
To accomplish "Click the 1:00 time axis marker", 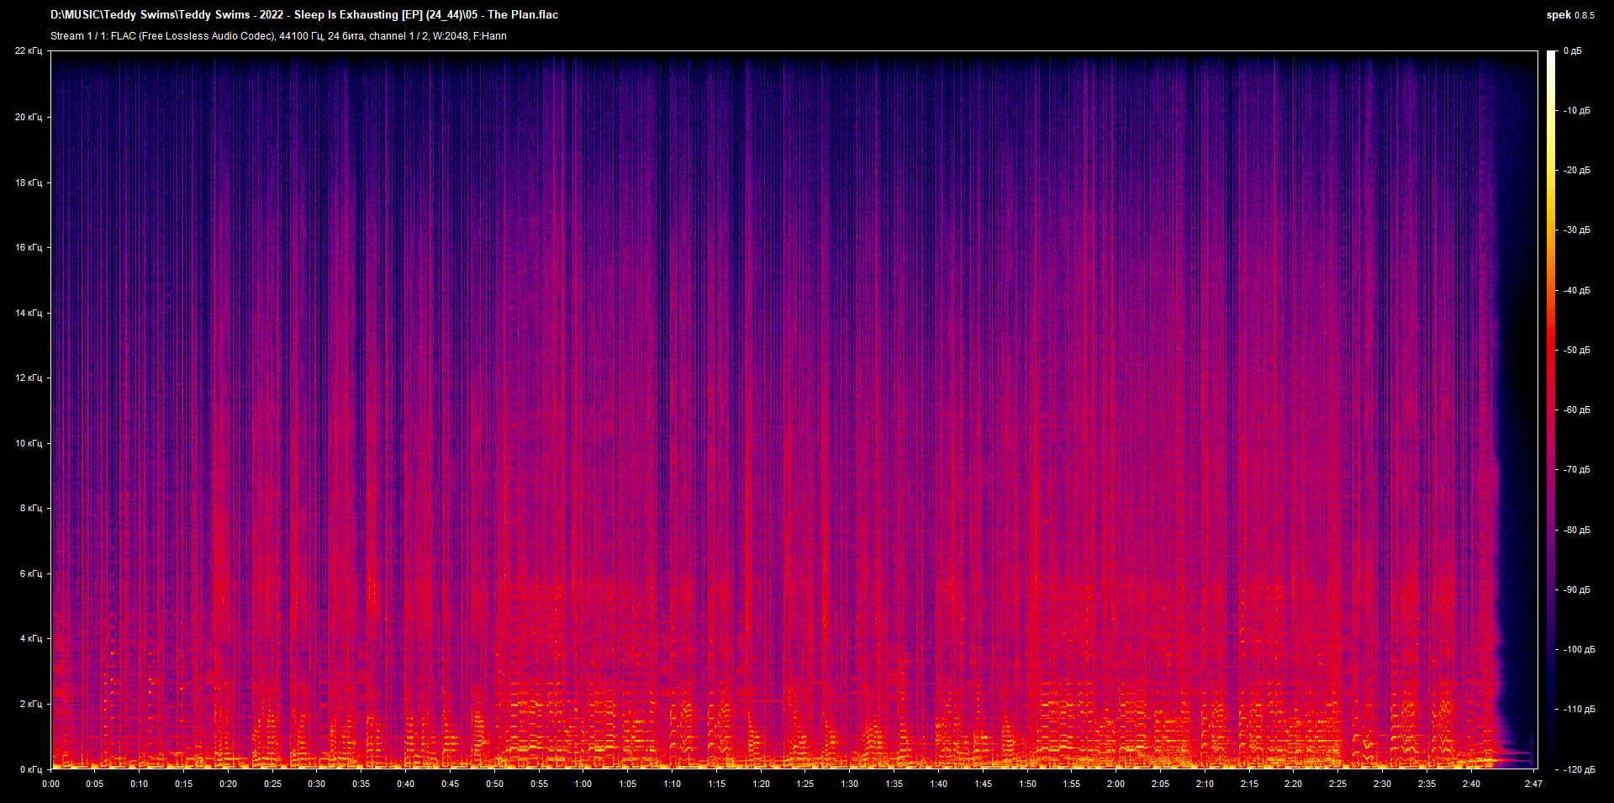I will [583, 784].
